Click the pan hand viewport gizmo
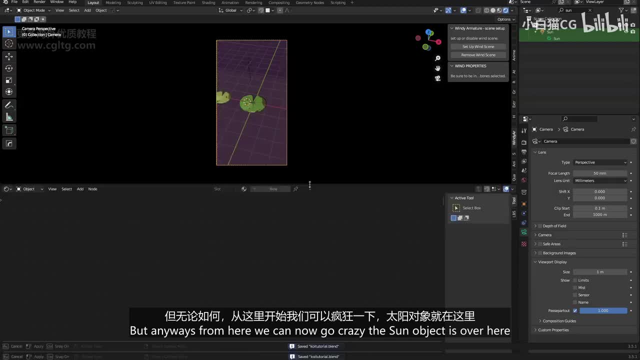The width and height of the screenshot is (640, 360). [x=437, y=68]
